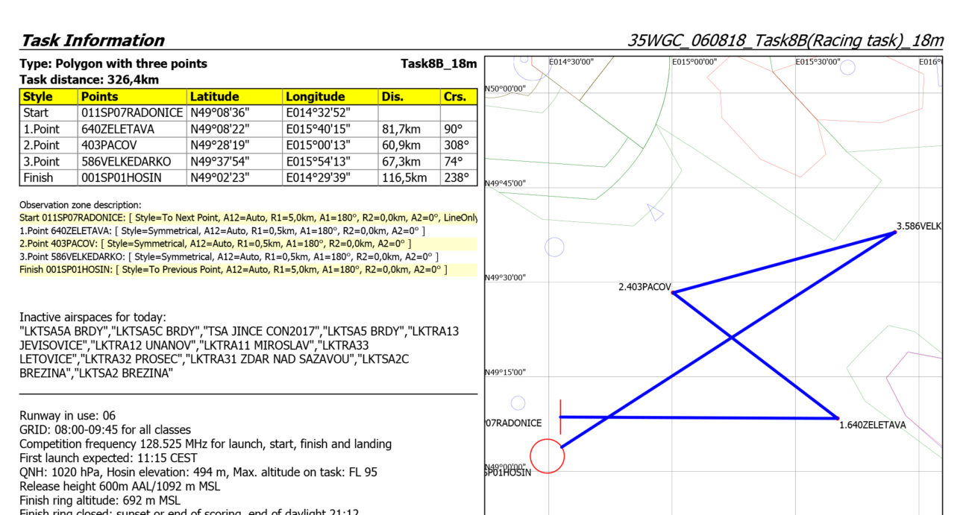Click the small blue triangle map symbol
This screenshot has height=515, width=966.
[x=655, y=213]
